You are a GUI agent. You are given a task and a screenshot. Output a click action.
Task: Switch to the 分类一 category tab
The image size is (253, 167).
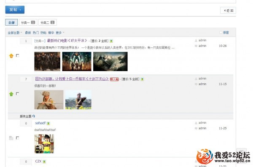pos(28,22)
